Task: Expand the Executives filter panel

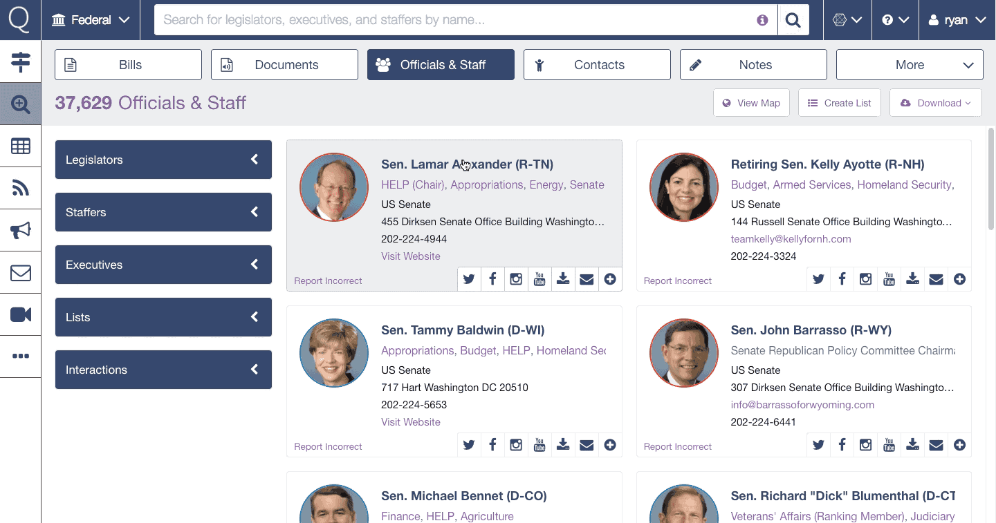Action: pyautogui.click(x=163, y=265)
